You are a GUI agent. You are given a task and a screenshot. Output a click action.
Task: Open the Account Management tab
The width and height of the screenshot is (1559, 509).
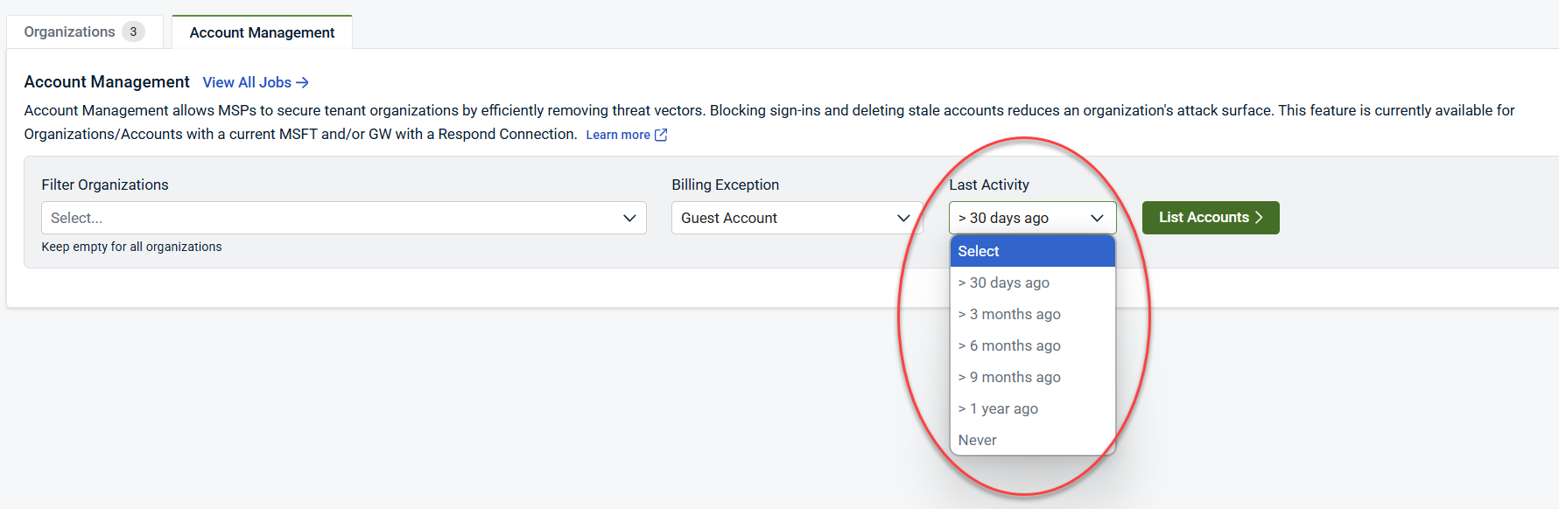pos(262,32)
